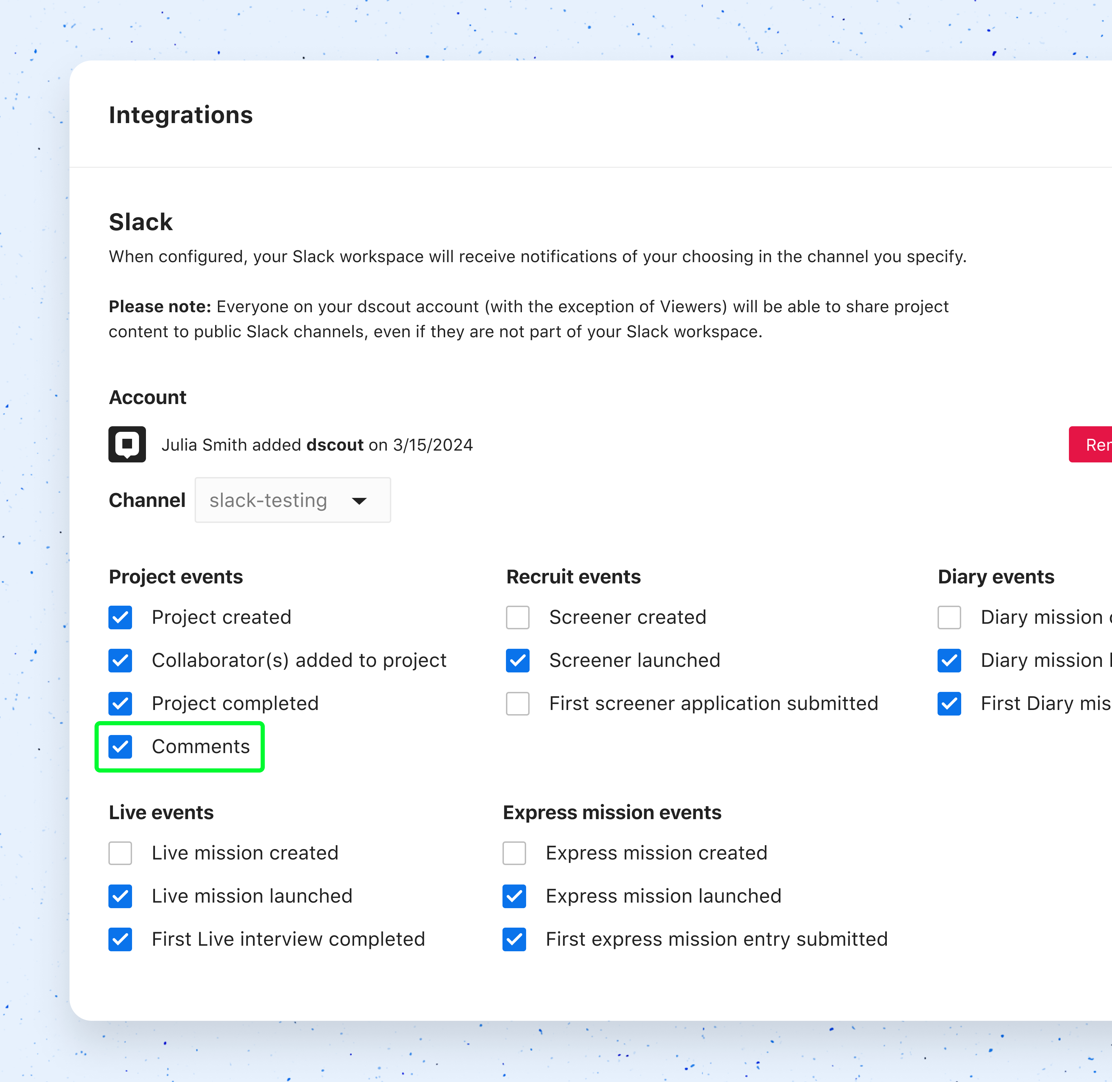
Task: Uncheck the Project created checkbox
Action: click(x=120, y=618)
